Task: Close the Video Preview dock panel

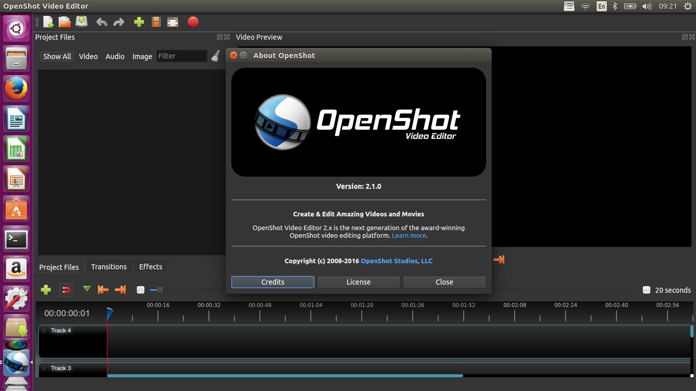Action: (692, 37)
